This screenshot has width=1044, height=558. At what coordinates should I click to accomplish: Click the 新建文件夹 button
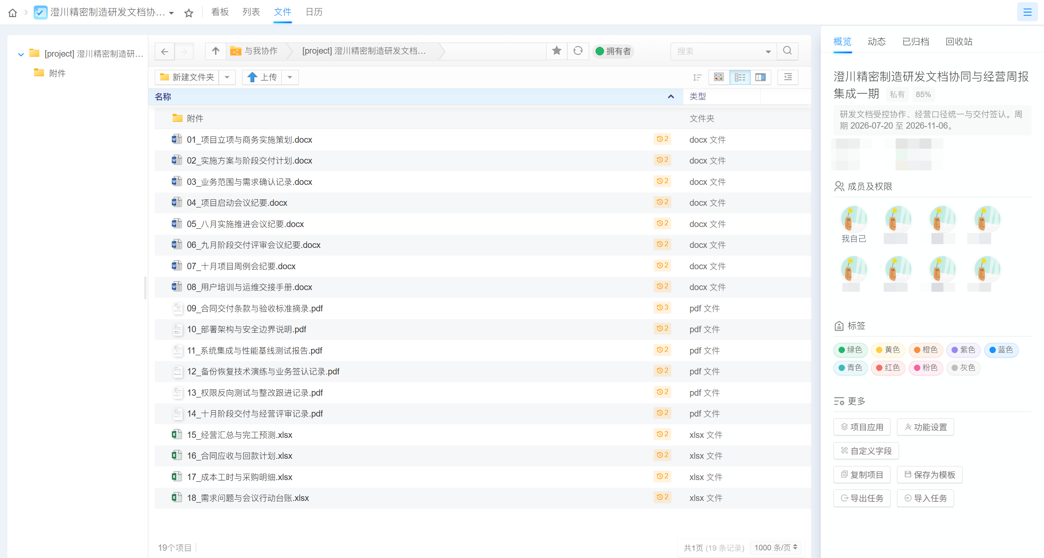coord(187,77)
